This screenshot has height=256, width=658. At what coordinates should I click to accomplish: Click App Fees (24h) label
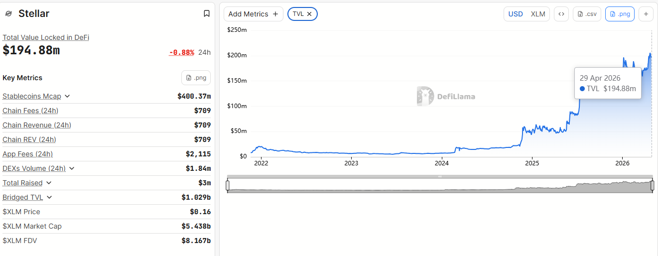pyautogui.click(x=27, y=154)
